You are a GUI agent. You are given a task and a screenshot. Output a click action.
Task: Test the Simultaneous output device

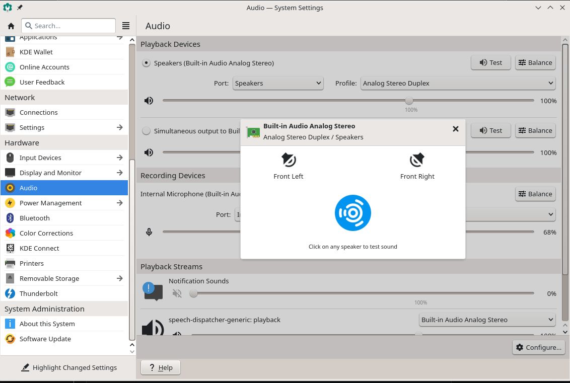491,130
